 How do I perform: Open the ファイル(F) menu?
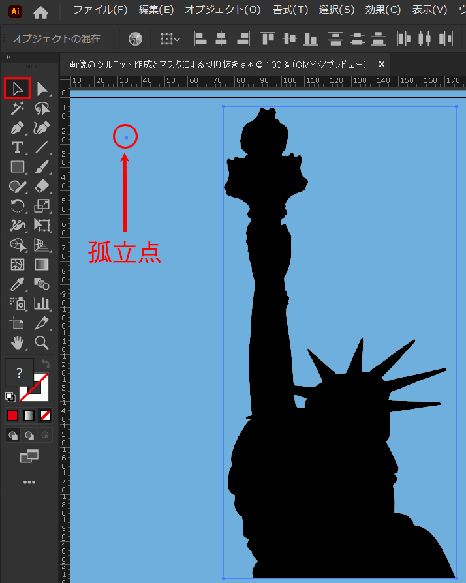(101, 10)
